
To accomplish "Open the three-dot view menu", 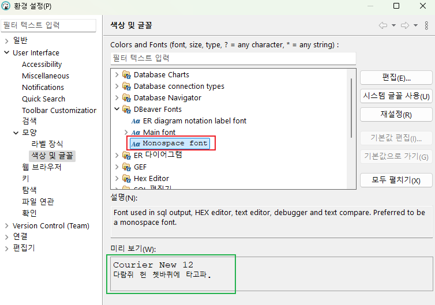I will (x=426, y=25).
